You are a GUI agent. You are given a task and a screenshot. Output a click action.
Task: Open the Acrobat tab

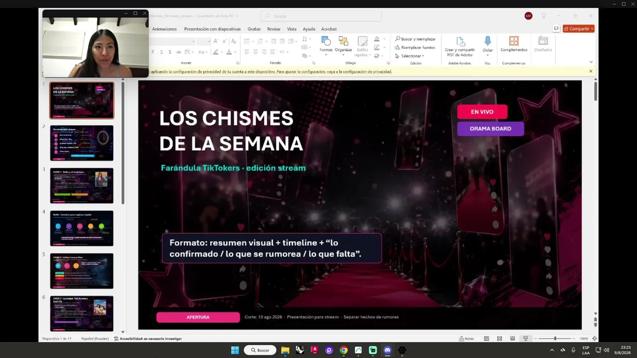click(x=329, y=29)
